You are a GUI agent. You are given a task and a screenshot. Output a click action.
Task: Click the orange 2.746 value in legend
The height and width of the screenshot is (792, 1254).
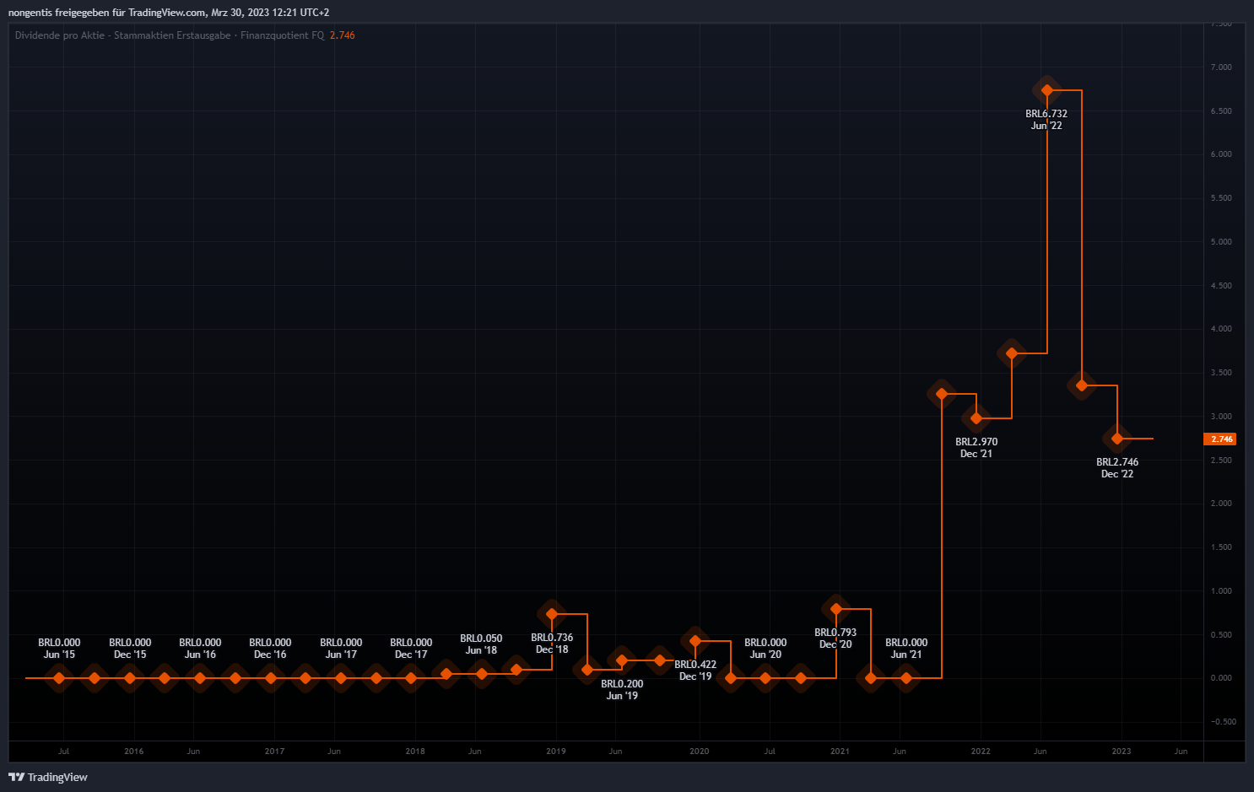coord(342,35)
